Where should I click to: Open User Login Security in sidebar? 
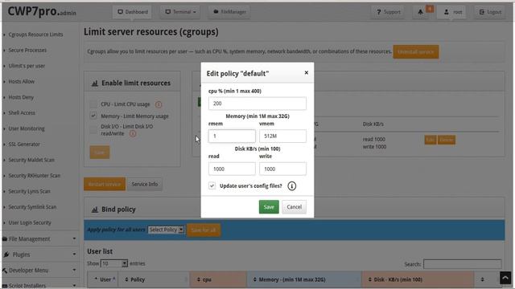coord(30,223)
